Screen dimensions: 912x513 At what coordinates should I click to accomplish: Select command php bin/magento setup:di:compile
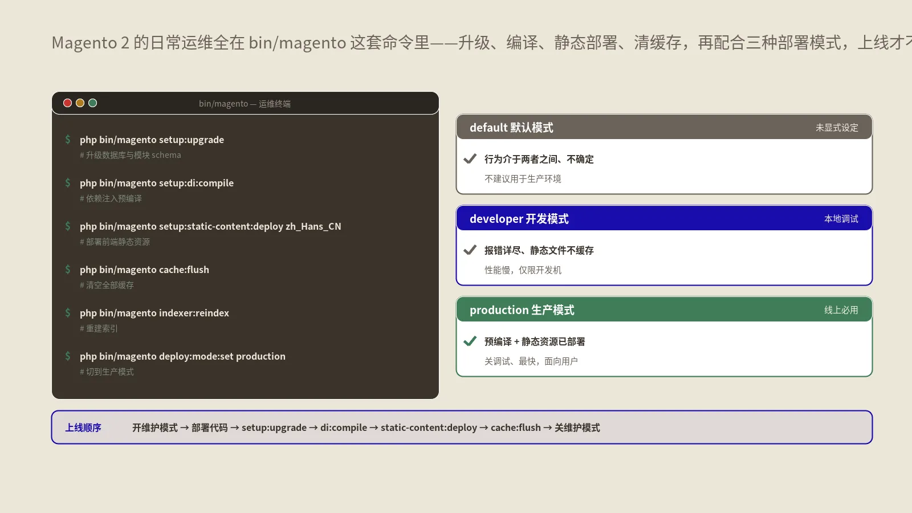157,183
